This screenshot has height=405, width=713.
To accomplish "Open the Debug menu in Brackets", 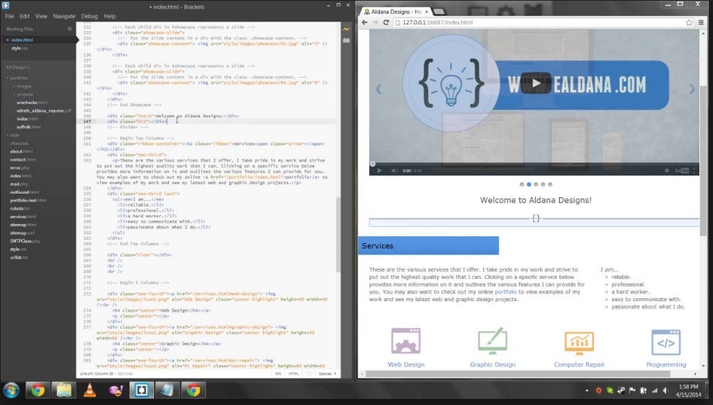I will [90, 16].
